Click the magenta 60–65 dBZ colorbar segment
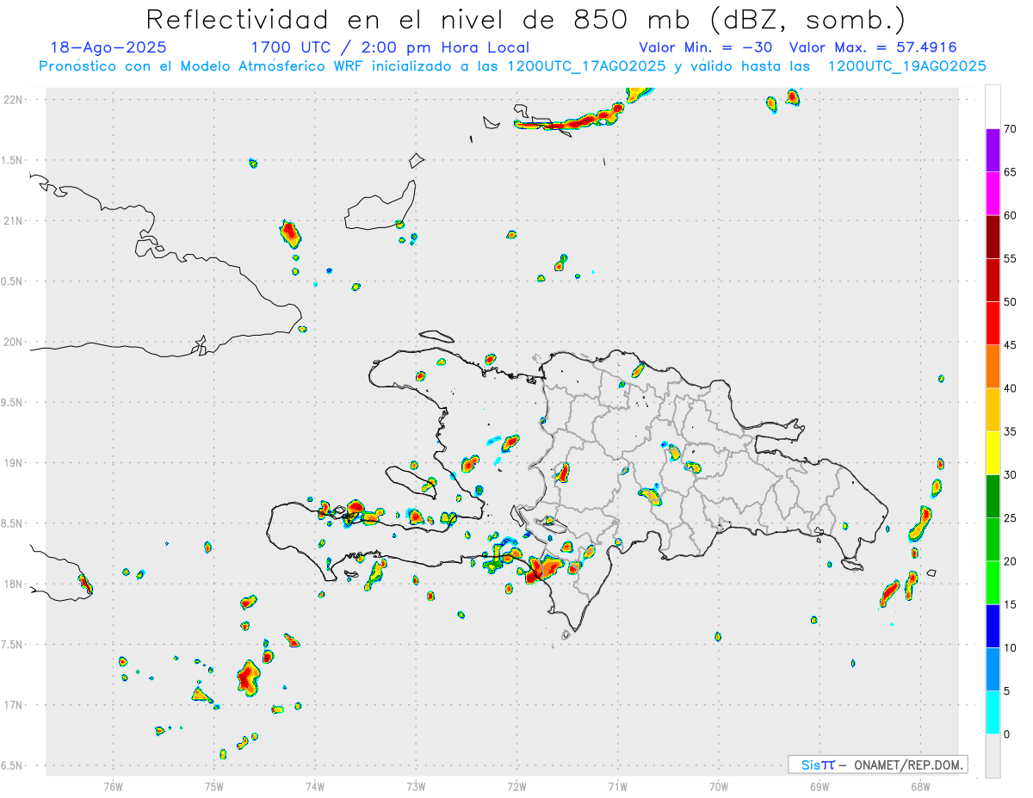 pos(993,194)
